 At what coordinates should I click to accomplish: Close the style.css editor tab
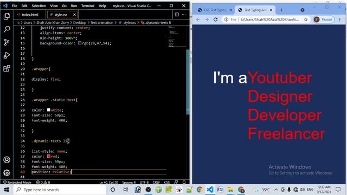pyautogui.click(x=74, y=15)
